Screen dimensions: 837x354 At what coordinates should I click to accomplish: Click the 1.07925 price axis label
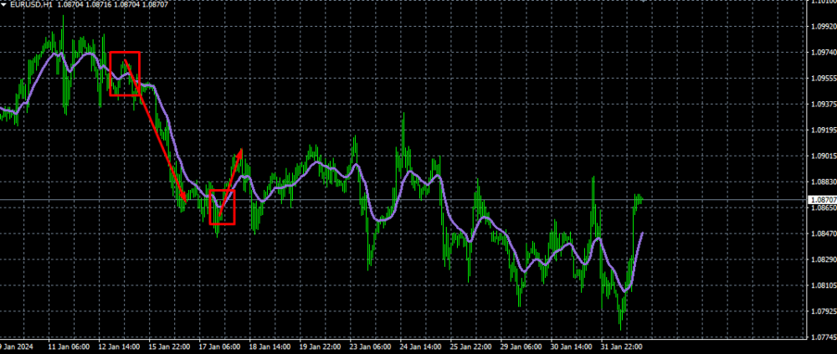(x=823, y=311)
